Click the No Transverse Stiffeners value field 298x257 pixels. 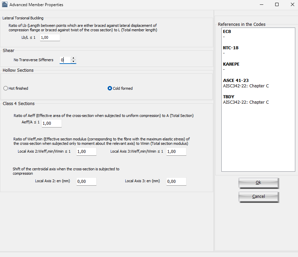(65, 60)
